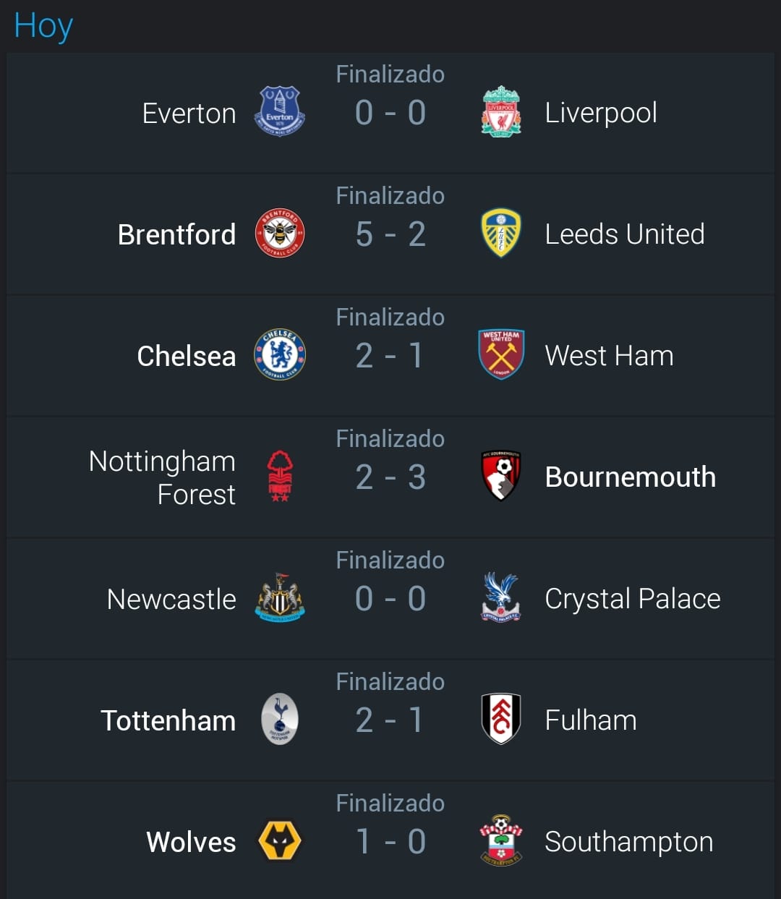Click the Bournemouth club badge
The width and height of the screenshot is (781, 899).
pyautogui.click(x=500, y=477)
